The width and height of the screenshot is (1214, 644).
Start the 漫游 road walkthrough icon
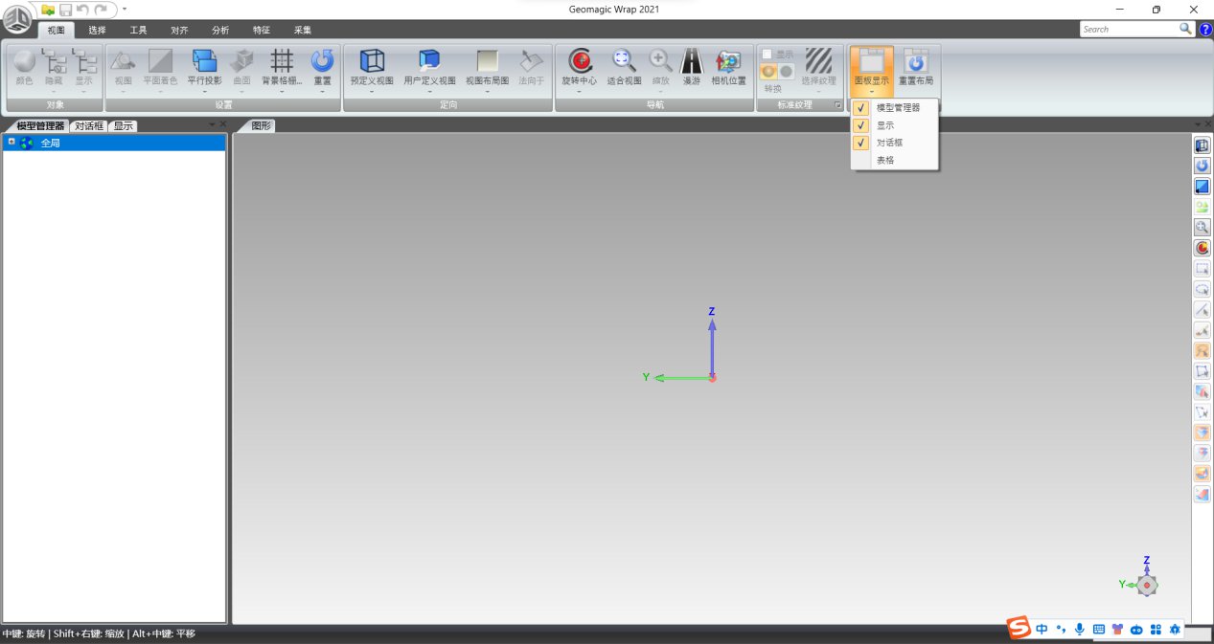click(x=691, y=62)
